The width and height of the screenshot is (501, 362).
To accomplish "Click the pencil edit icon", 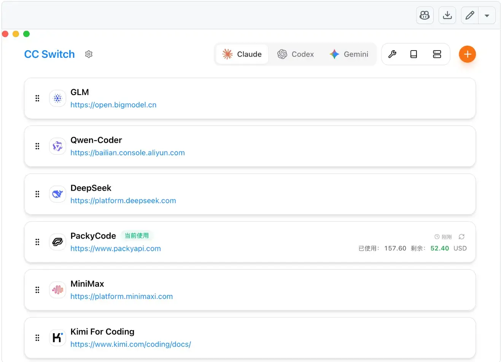I will pyautogui.click(x=470, y=16).
